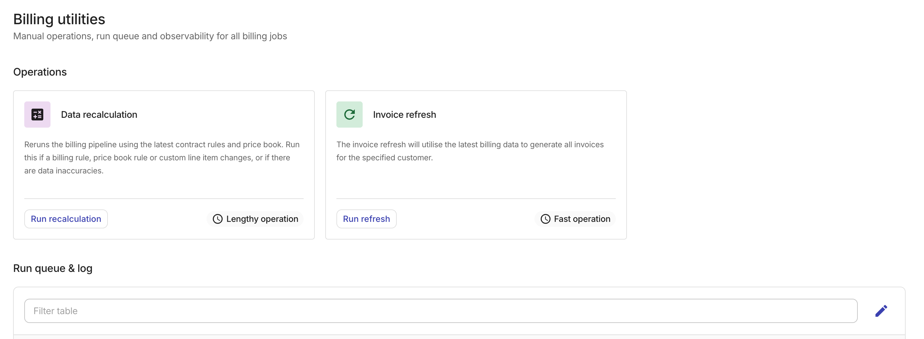Click the 'Reruns the billing pipeline' description text

162,158
